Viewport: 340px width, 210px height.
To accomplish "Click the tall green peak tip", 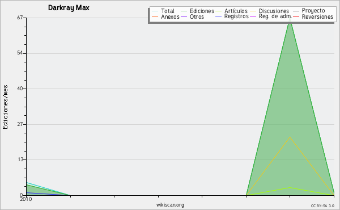I will 290,19.
